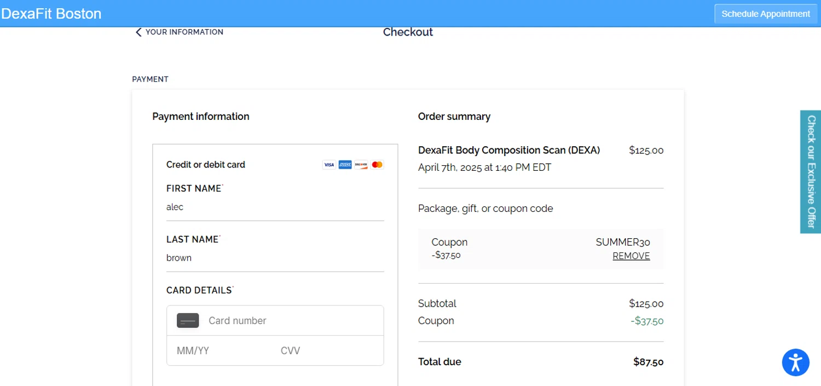The image size is (821, 386).
Task: Focus the Last Name field containing brown
Action: coord(275,258)
